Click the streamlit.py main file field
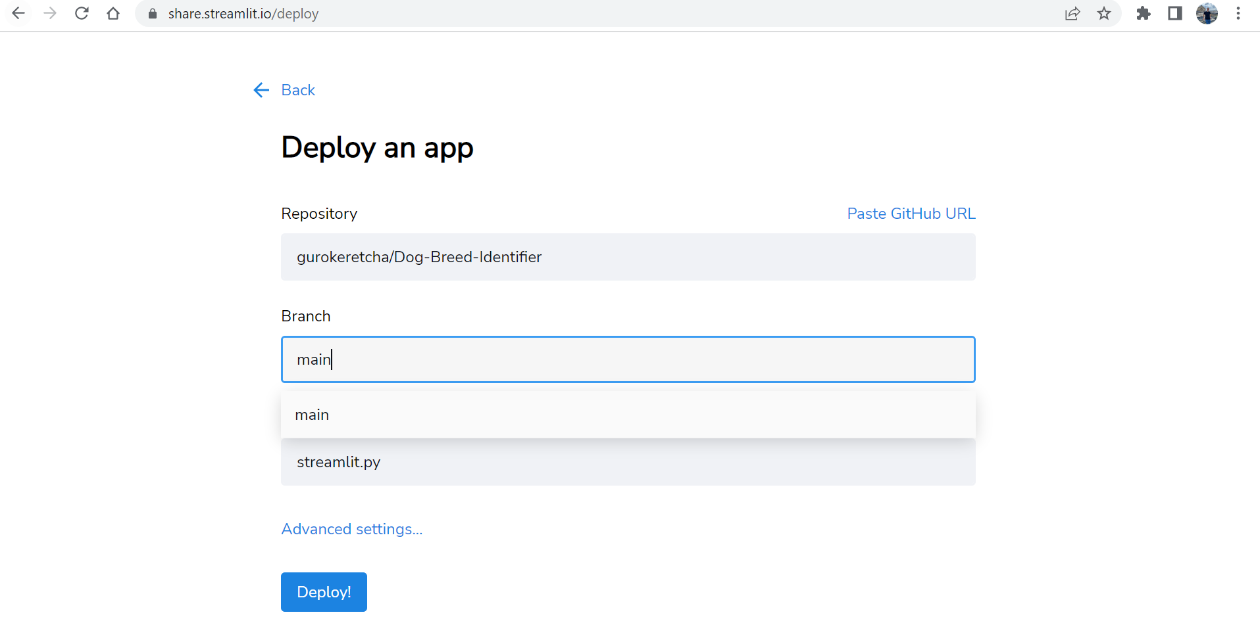 pos(628,463)
